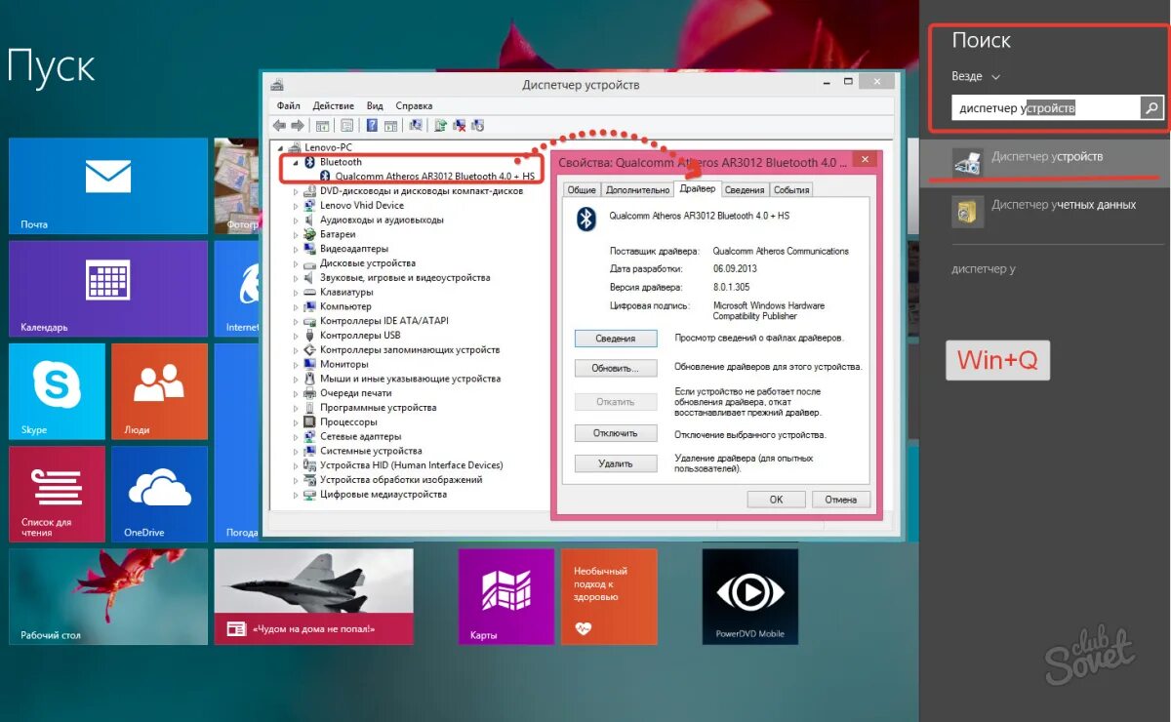
Task: Click the help question-mark toolbar icon
Action: point(372,125)
